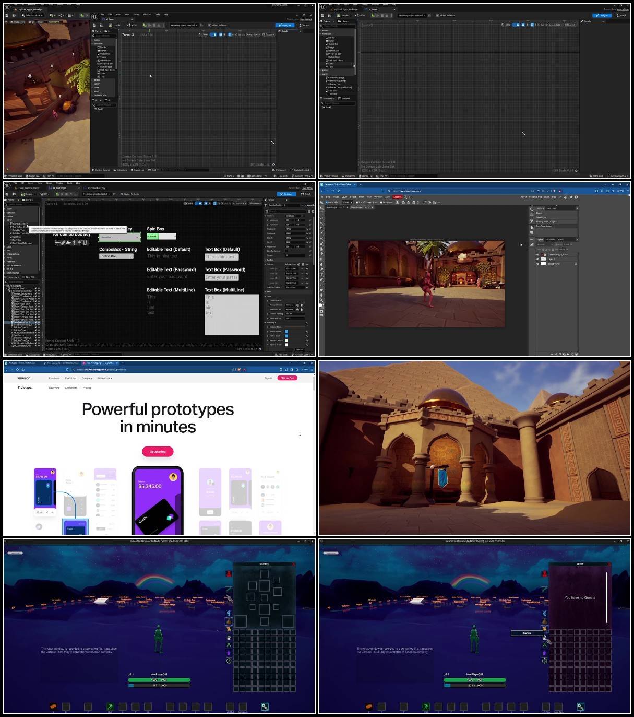Image resolution: width=634 pixels, height=717 pixels.
Task: Open the Screen Size dropdown in the ComboBox designer
Action: click(238, 203)
